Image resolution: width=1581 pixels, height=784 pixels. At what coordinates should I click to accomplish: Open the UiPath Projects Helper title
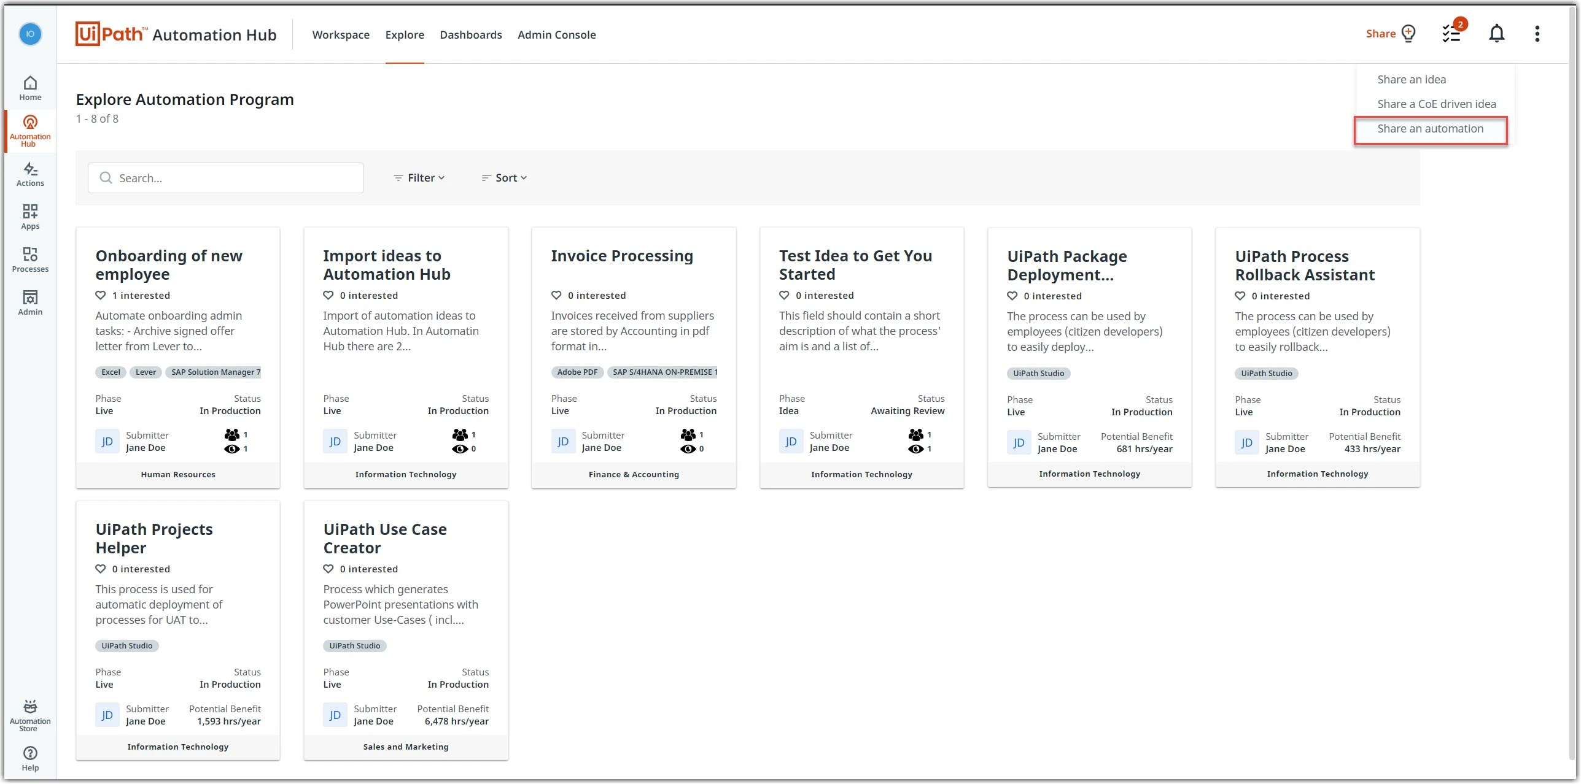coord(154,538)
